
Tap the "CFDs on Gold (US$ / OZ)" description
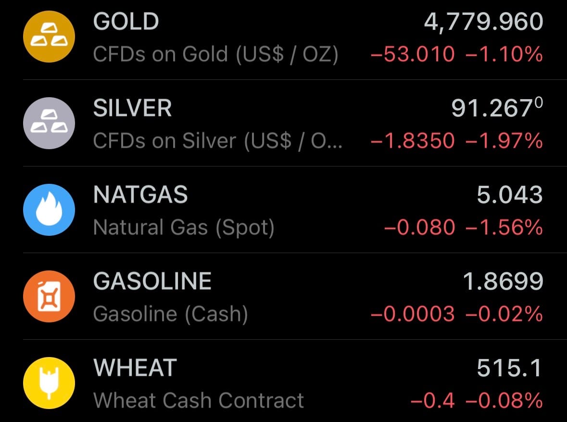216,54
